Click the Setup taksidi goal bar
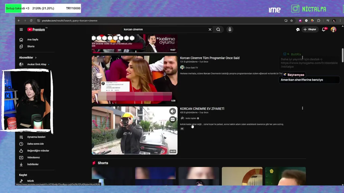Screen dimensions: 344x193 [x=43, y=8]
